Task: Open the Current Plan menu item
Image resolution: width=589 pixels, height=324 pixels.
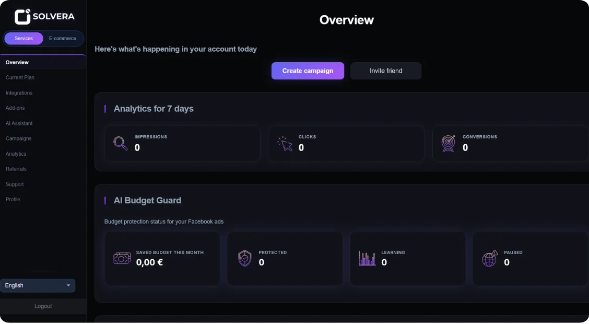Action: coord(20,77)
